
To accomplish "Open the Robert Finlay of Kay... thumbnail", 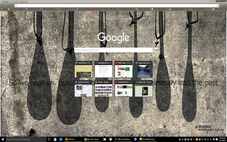I will [83, 70].
